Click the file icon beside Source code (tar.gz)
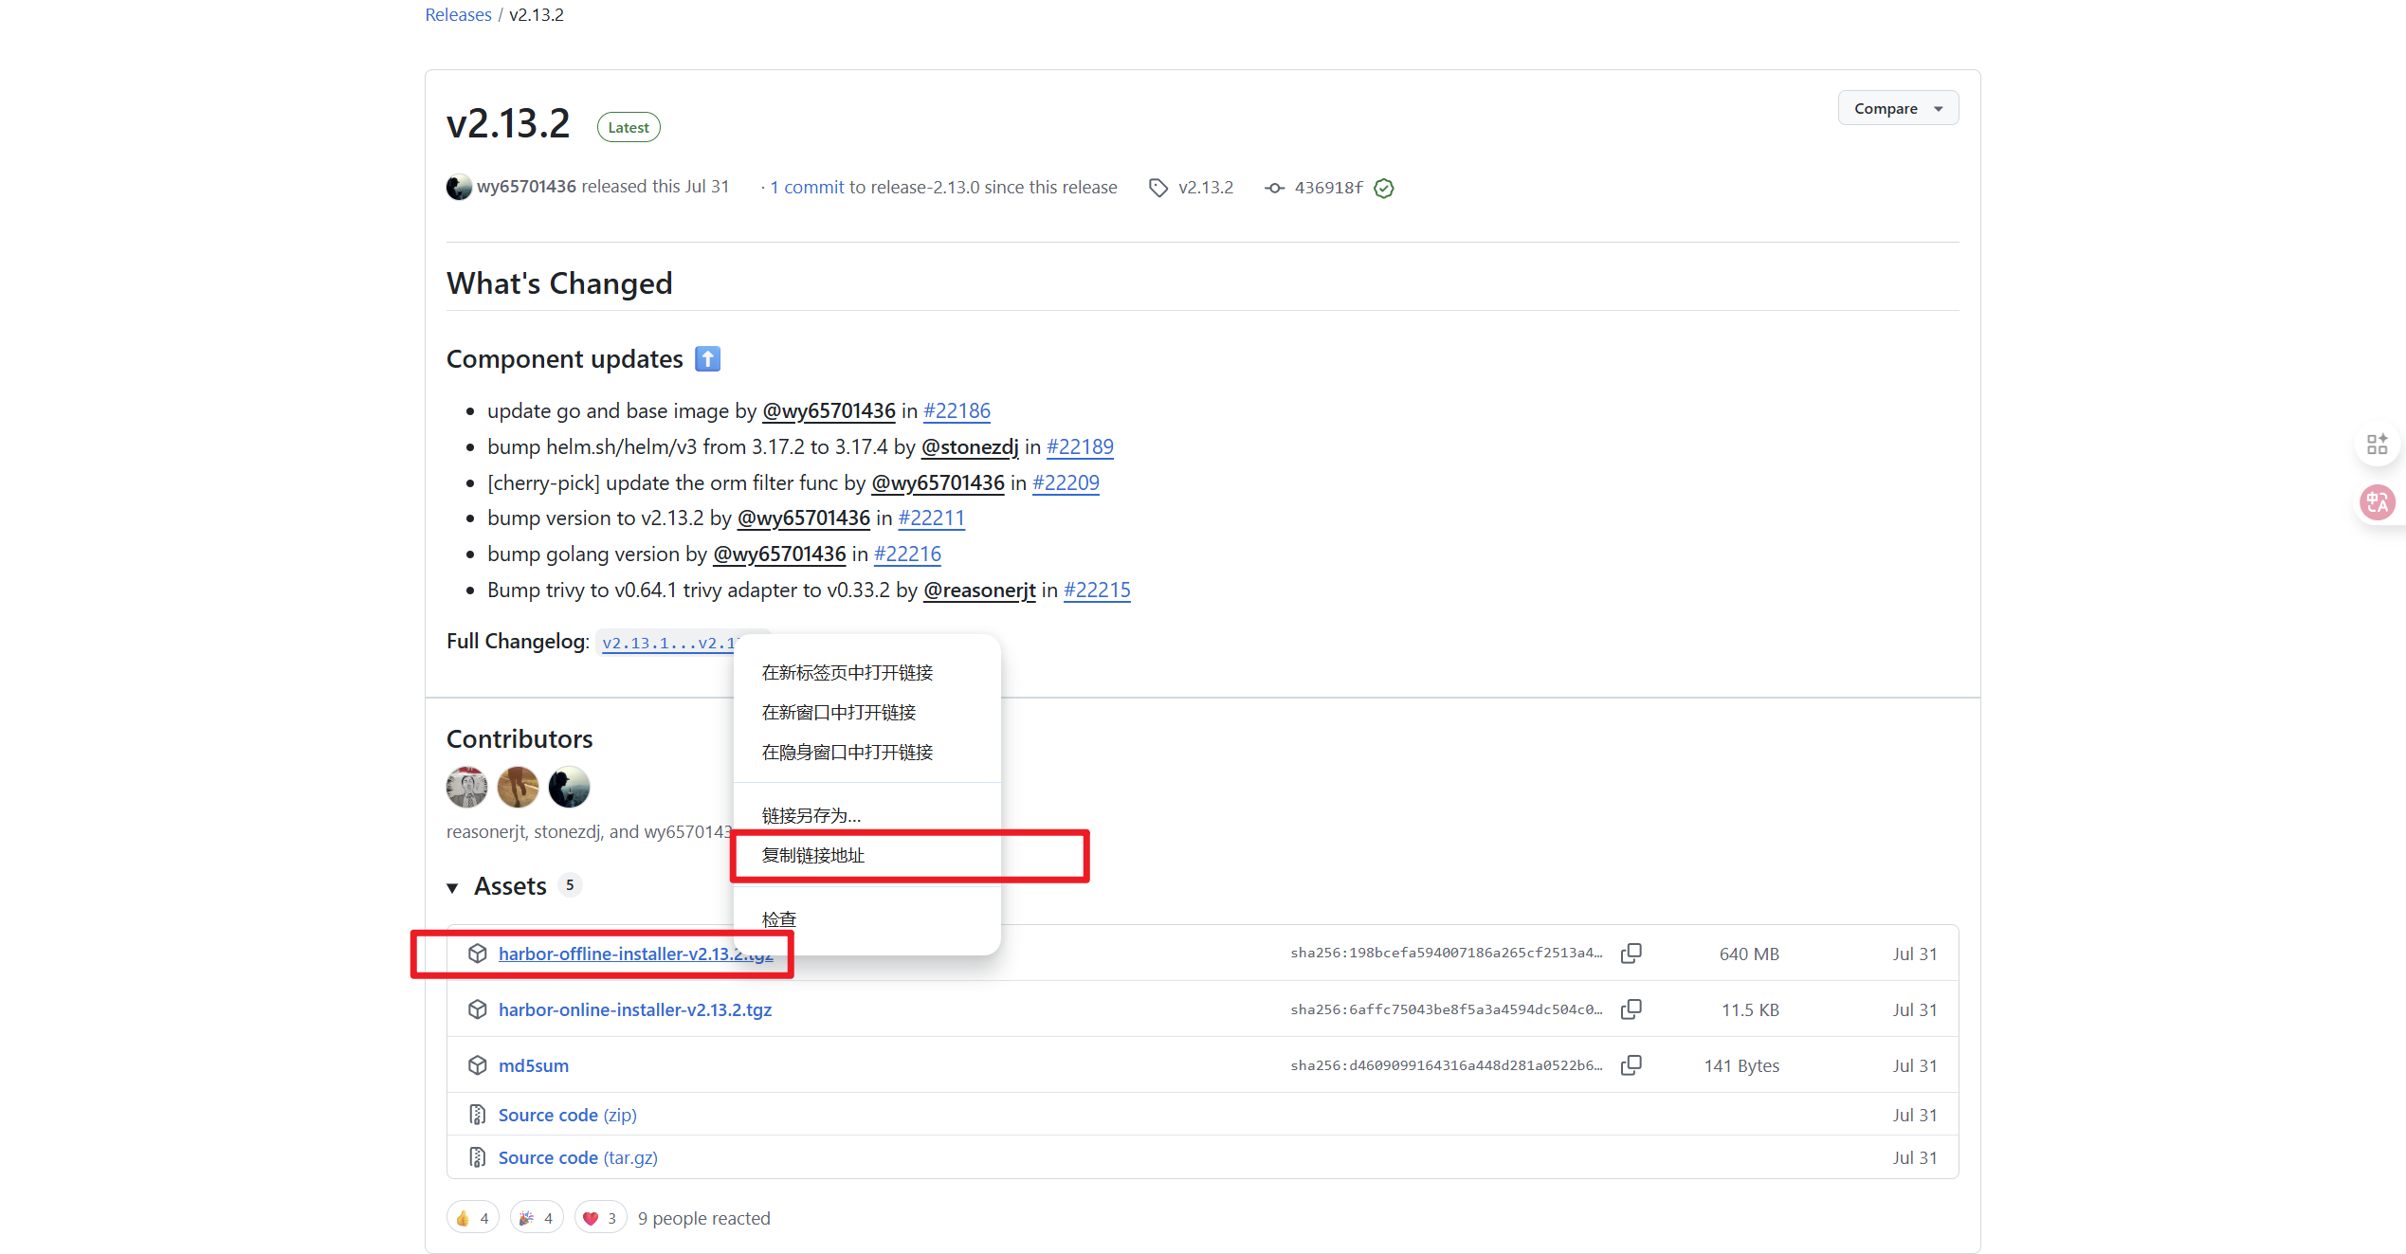Screen dimensions: 2406x1254 tap(478, 1157)
